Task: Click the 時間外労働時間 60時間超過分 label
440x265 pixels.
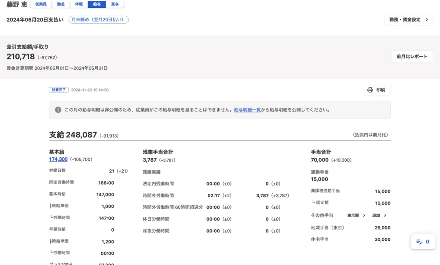Action: coord(172,207)
